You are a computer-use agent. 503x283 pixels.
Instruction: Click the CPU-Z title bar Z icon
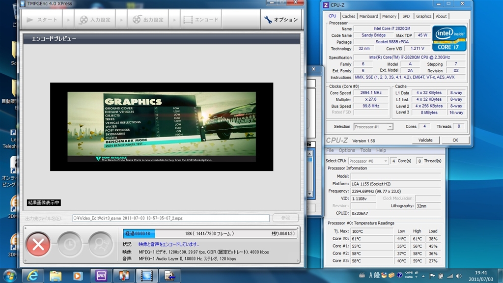coord(326,5)
